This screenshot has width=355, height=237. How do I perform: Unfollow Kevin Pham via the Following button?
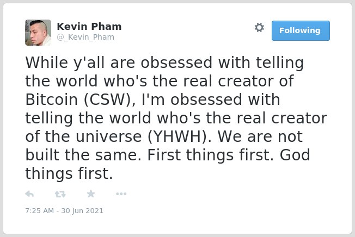pyautogui.click(x=301, y=31)
